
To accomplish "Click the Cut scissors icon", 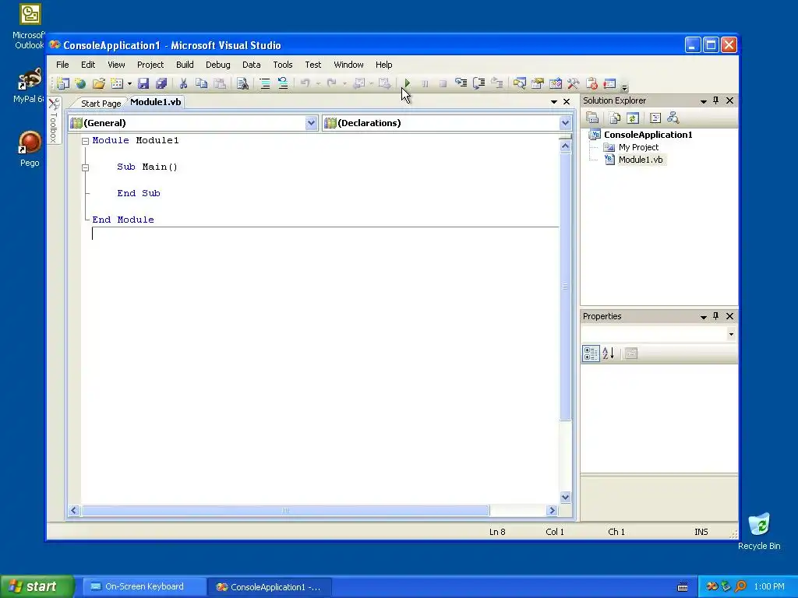I will [183, 83].
